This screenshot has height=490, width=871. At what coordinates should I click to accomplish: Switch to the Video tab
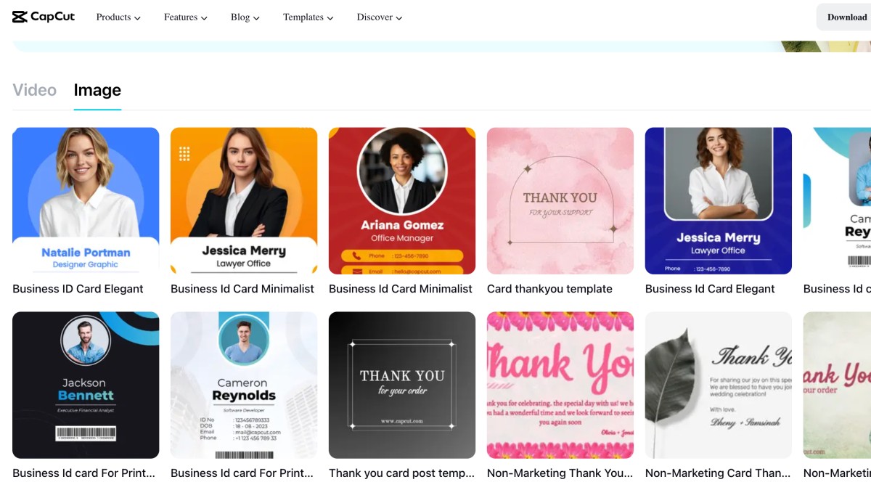34,90
